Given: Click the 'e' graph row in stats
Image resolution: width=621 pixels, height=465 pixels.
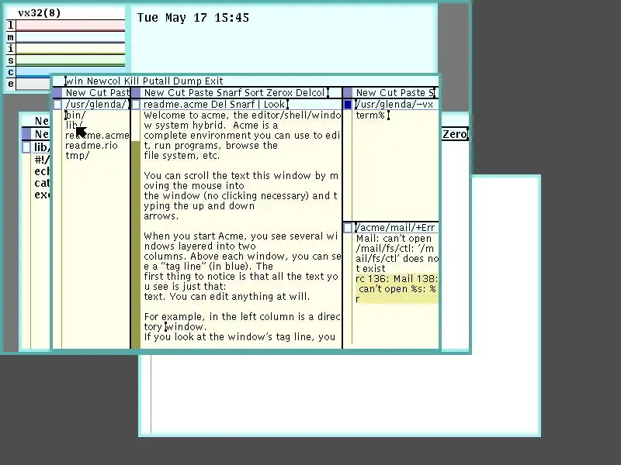Looking at the screenshot, I should coord(33,84).
